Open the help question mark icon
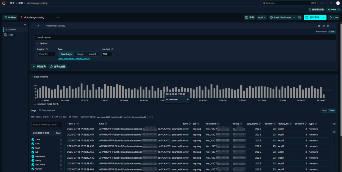Image resolution: width=342 pixels, height=172 pixels. point(331,3)
